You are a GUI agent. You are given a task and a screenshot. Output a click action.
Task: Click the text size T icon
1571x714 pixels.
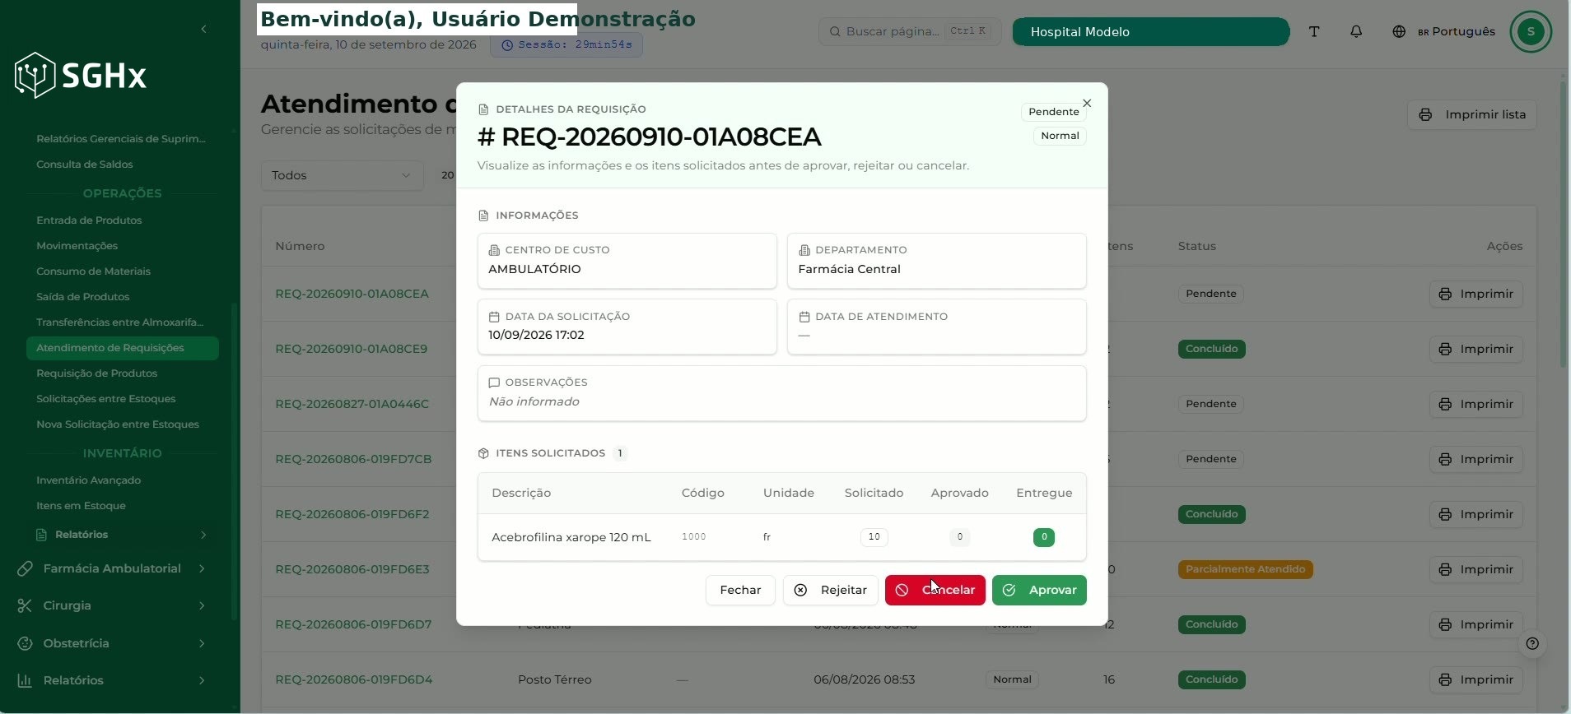pyautogui.click(x=1314, y=31)
